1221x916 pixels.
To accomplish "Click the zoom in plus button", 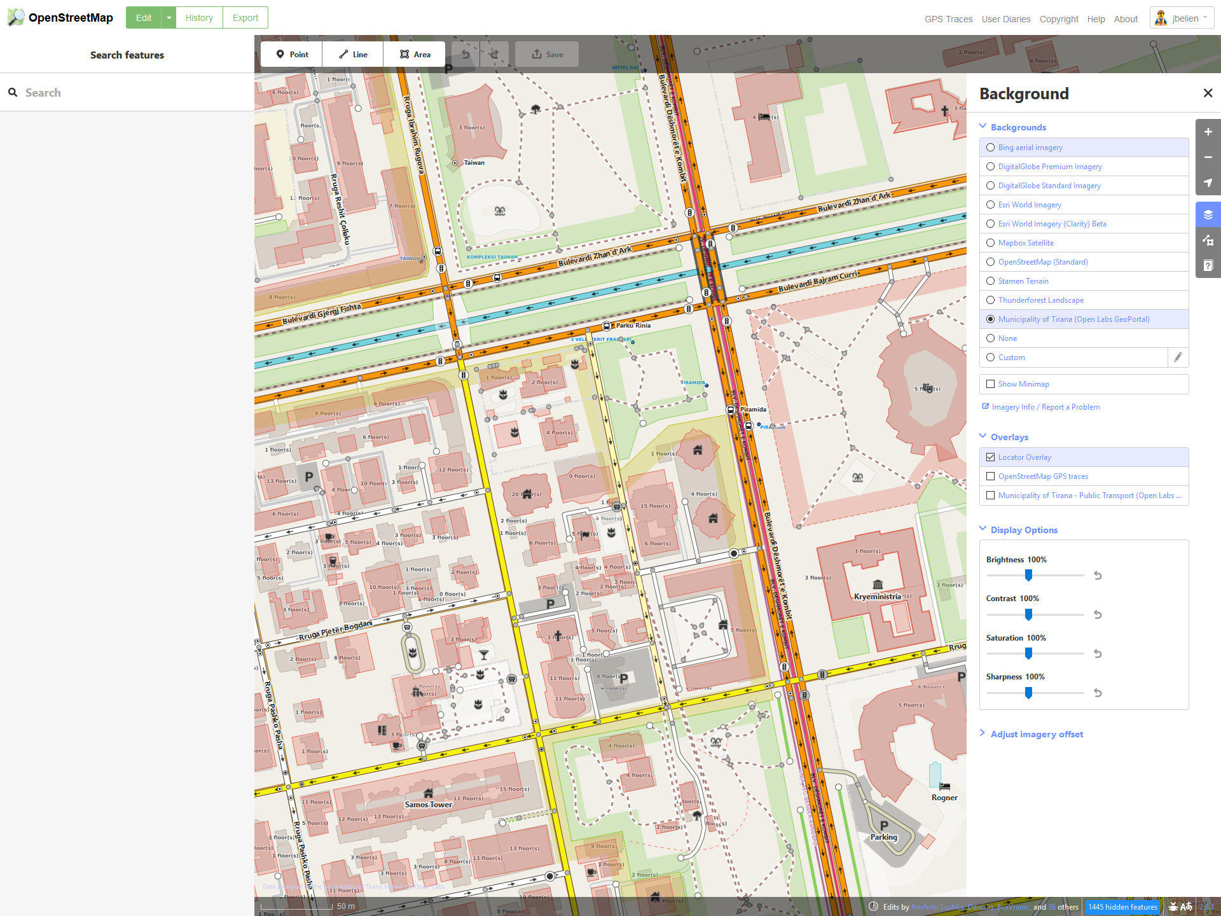I will point(1208,132).
